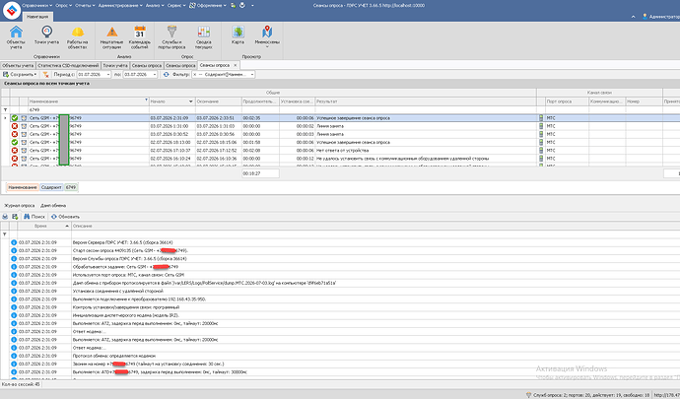Click the green status icon of 03.07.2026 2:31:09 session
680x399 pixels.
click(x=15, y=118)
